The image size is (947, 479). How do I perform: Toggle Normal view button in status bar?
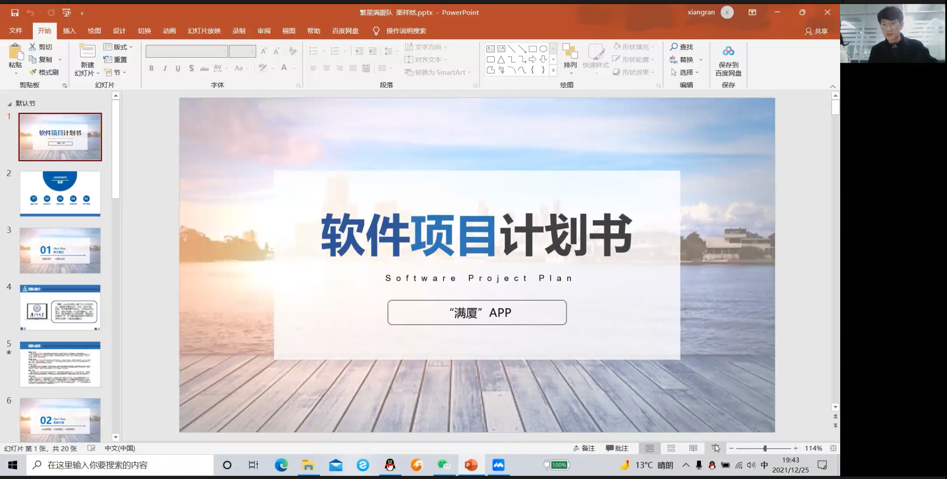(649, 448)
